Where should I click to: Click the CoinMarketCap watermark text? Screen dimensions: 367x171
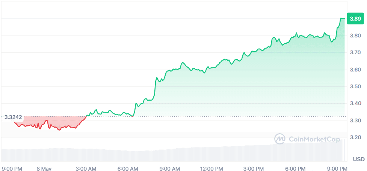click(314, 139)
